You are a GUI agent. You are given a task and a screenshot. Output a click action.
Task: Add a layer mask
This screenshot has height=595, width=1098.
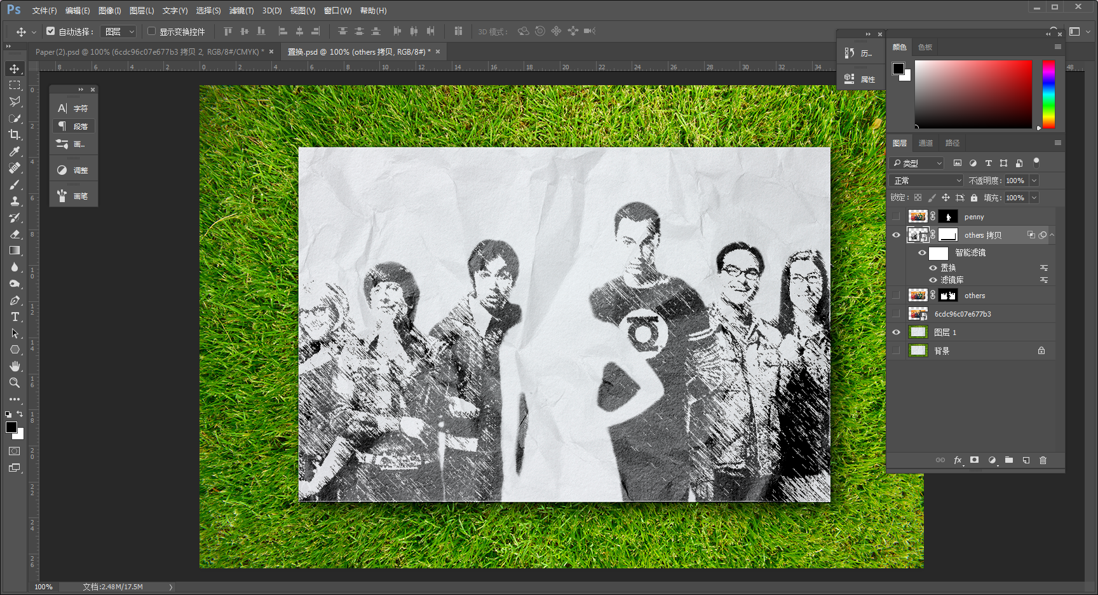(x=974, y=460)
